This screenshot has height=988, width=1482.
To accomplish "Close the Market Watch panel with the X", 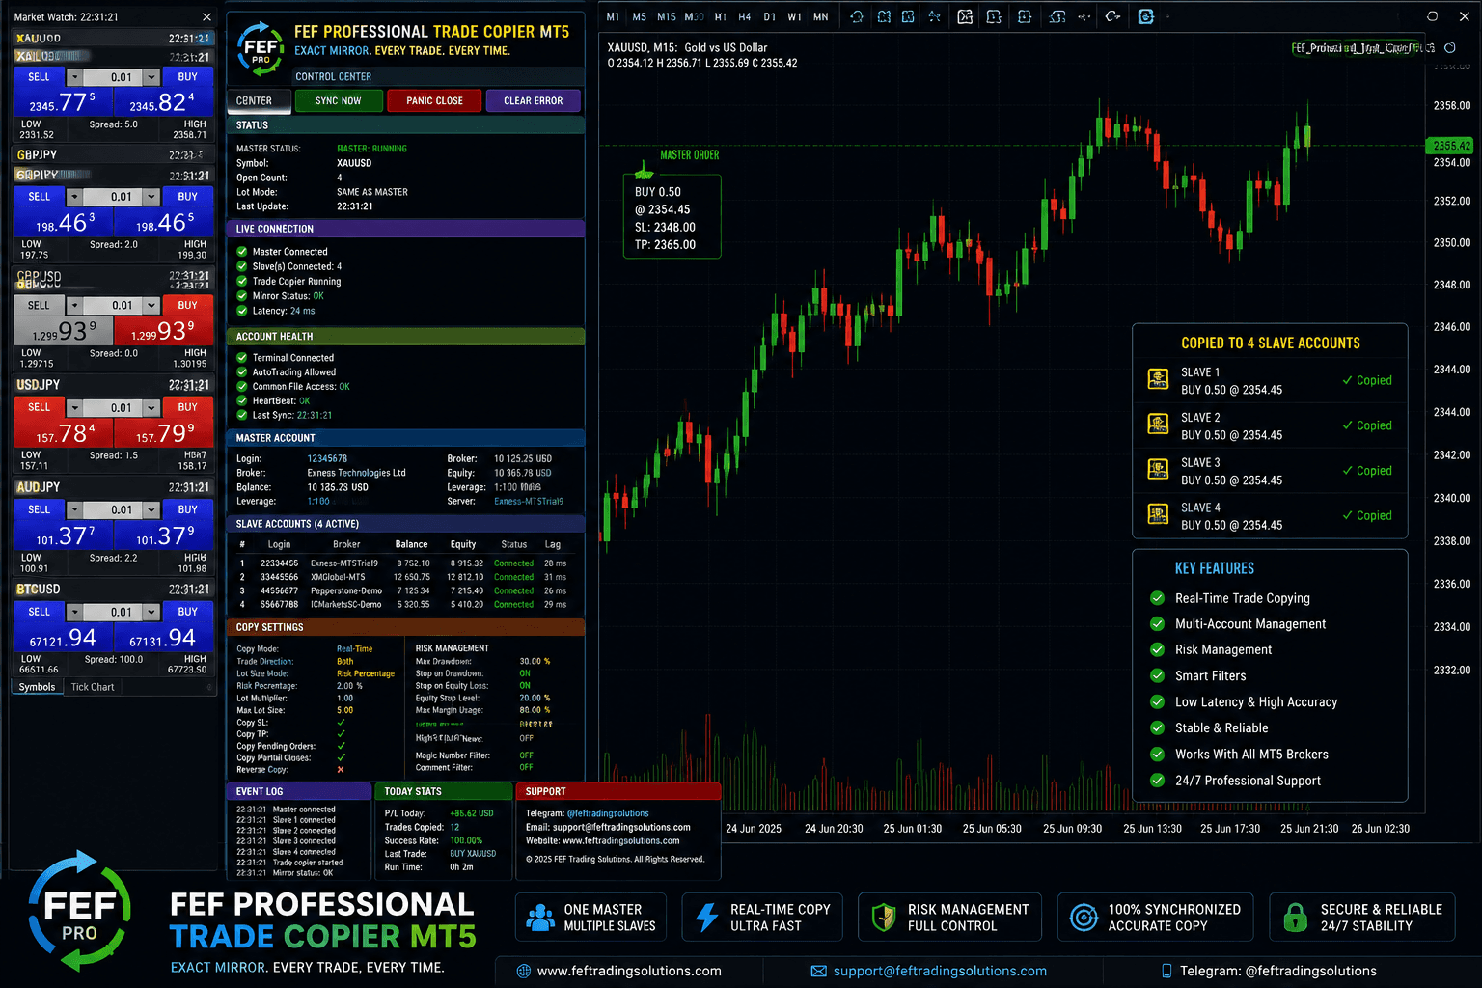I will tap(206, 16).
